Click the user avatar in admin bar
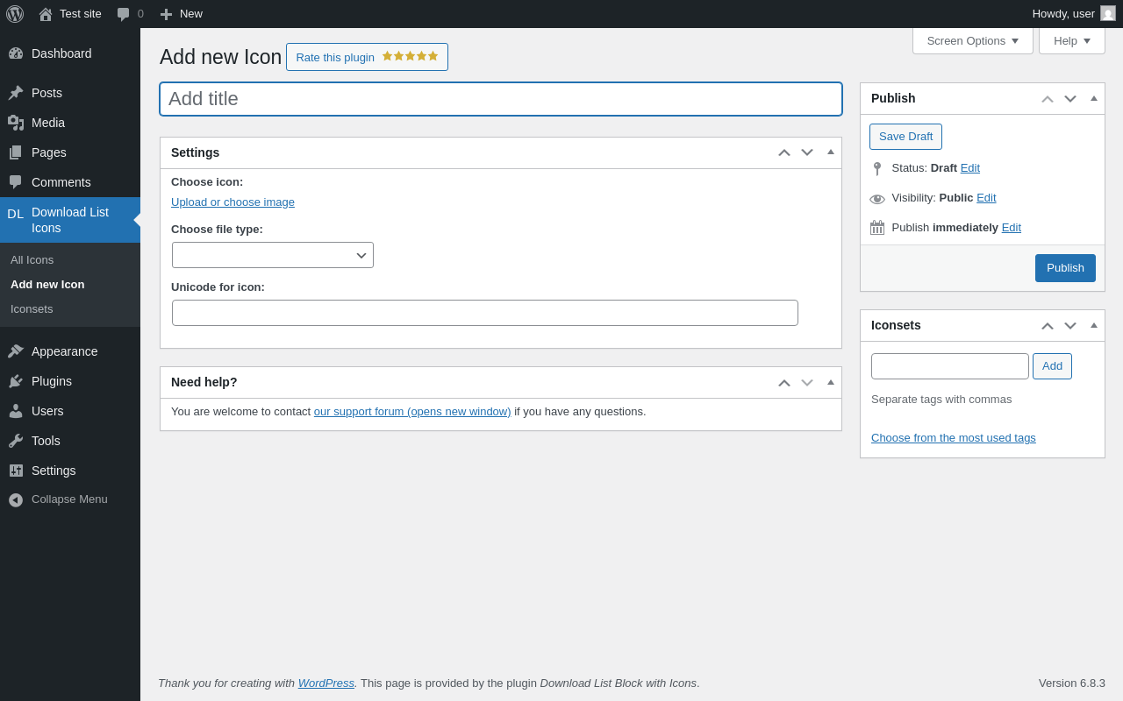This screenshot has height=701, width=1123. [1108, 14]
